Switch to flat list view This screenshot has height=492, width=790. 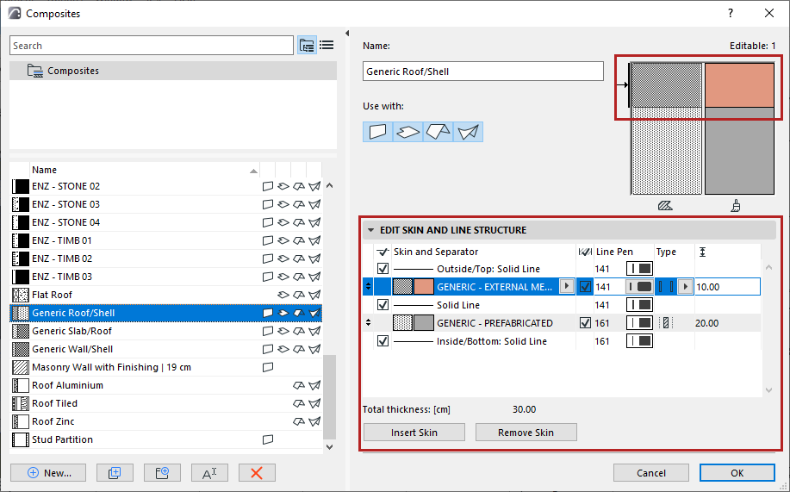[327, 46]
